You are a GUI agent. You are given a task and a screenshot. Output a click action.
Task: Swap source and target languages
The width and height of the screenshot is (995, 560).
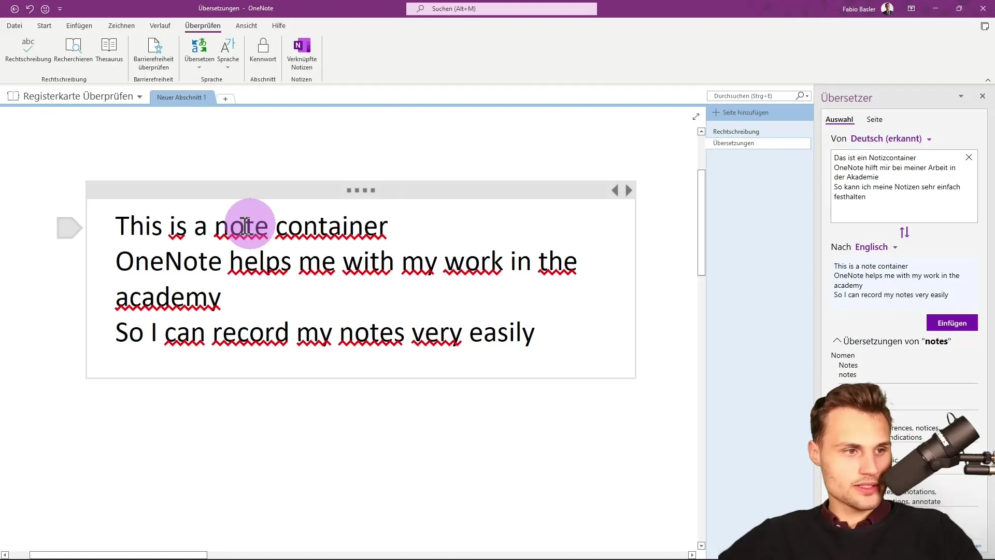[x=904, y=233]
